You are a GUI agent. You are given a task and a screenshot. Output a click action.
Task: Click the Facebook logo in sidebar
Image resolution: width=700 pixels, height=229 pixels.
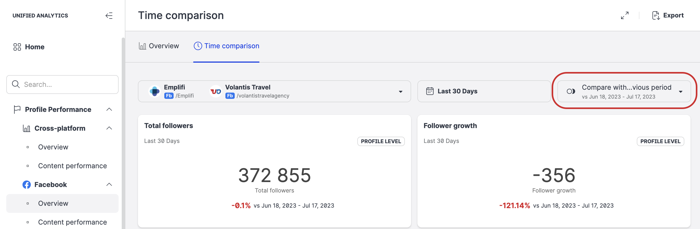26,184
